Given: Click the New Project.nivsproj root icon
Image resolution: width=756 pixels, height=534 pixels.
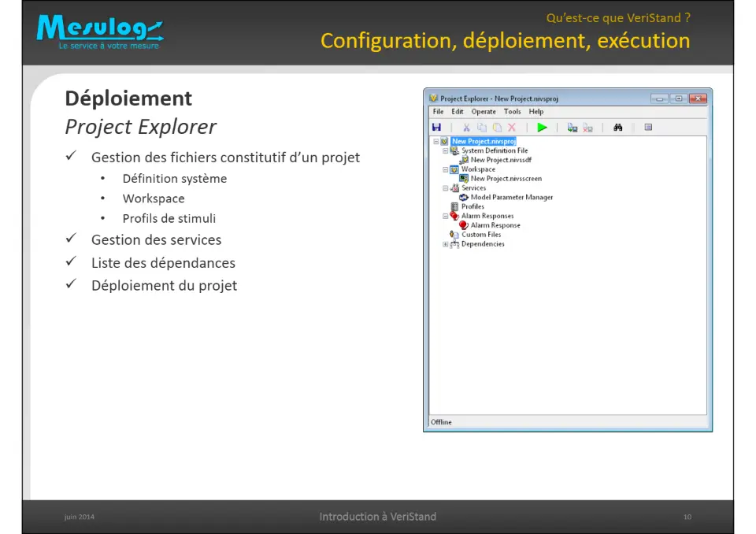Looking at the screenshot, I should click(444, 141).
